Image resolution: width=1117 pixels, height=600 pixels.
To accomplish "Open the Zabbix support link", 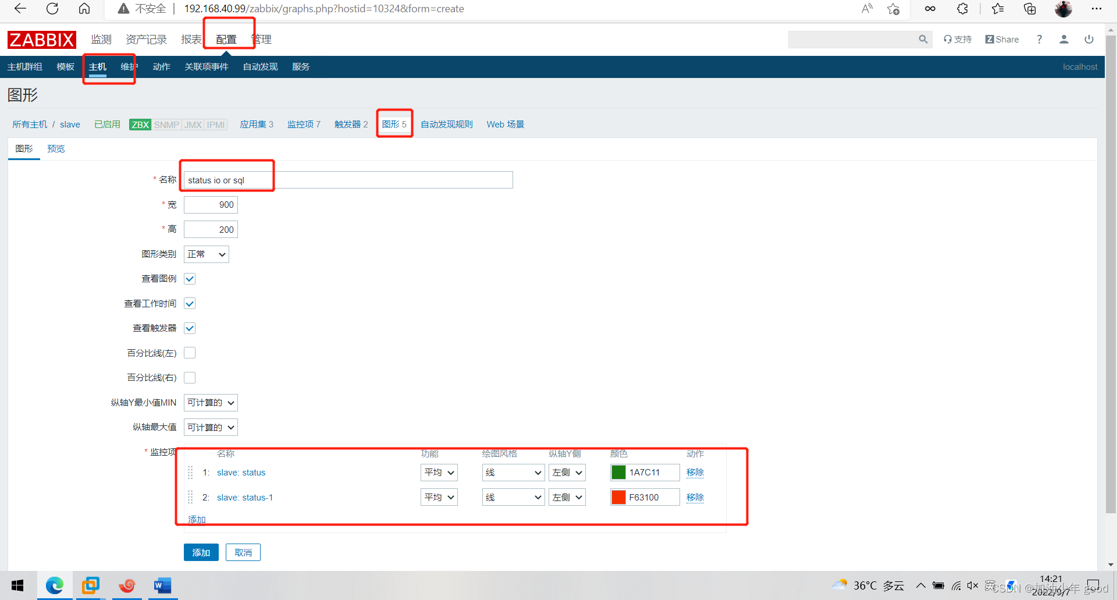I will 958,40.
